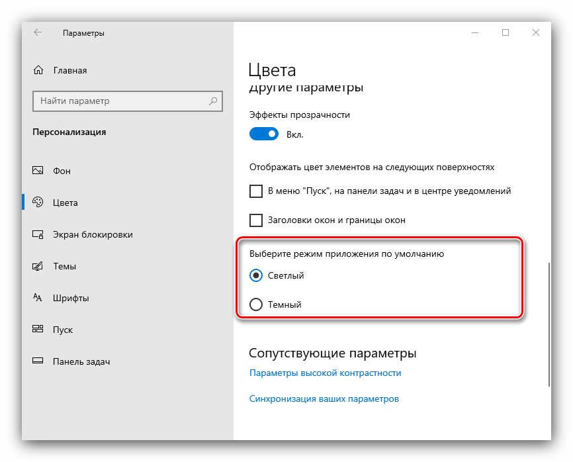Click the Пуск start menu icon
This screenshot has width=573, height=462.
38,330
